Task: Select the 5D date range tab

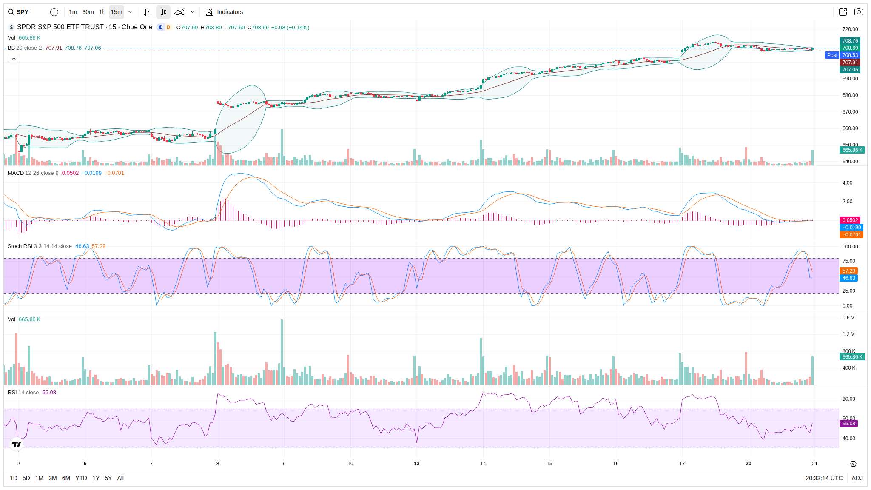Action: (26, 478)
